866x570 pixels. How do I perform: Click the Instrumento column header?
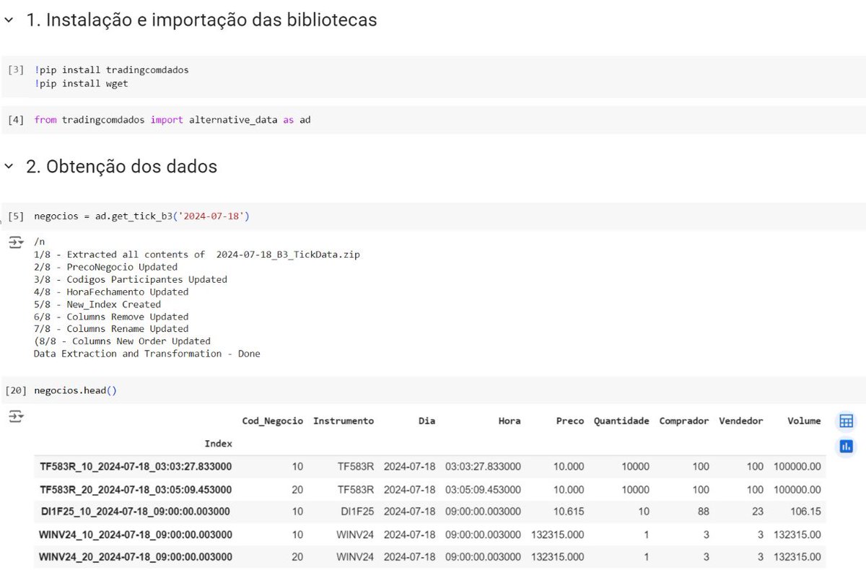[344, 421]
